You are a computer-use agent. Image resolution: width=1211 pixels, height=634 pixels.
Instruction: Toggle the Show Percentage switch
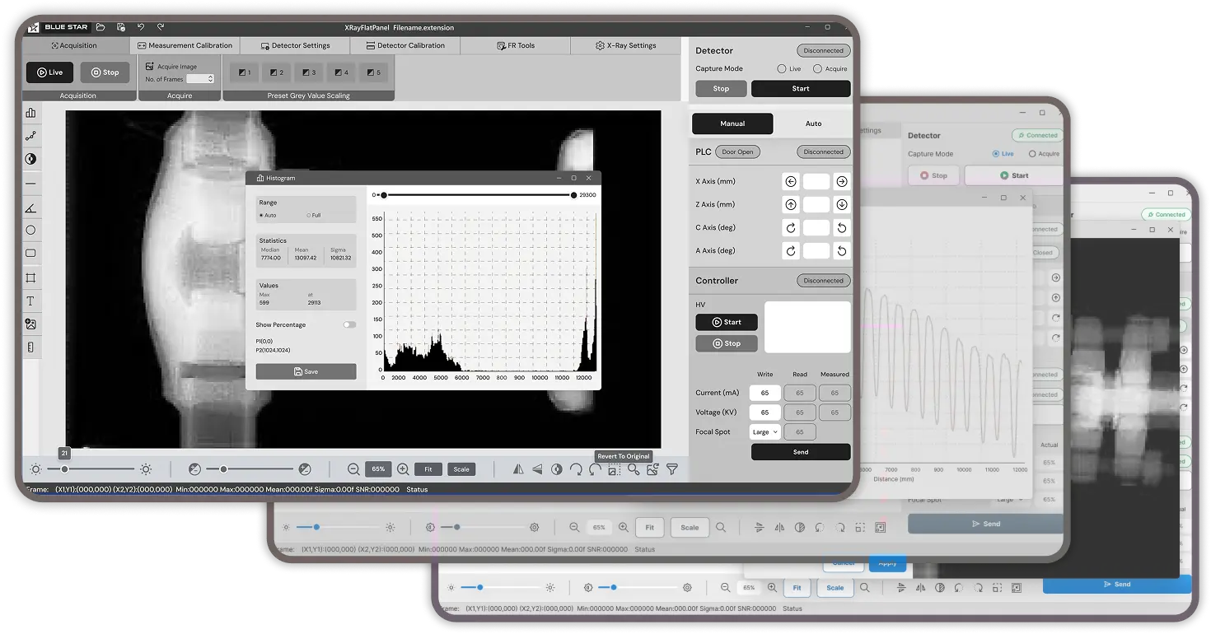click(349, 324)
